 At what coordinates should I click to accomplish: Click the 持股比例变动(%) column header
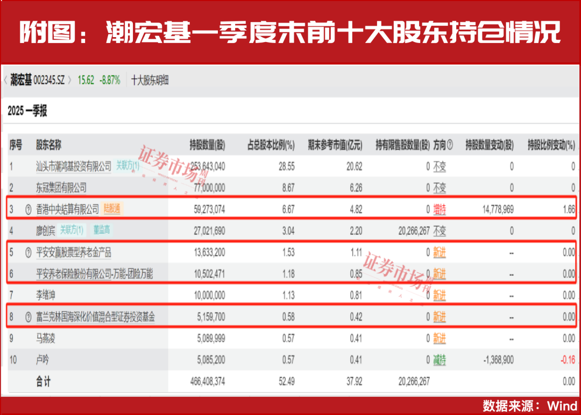[552, 145]
